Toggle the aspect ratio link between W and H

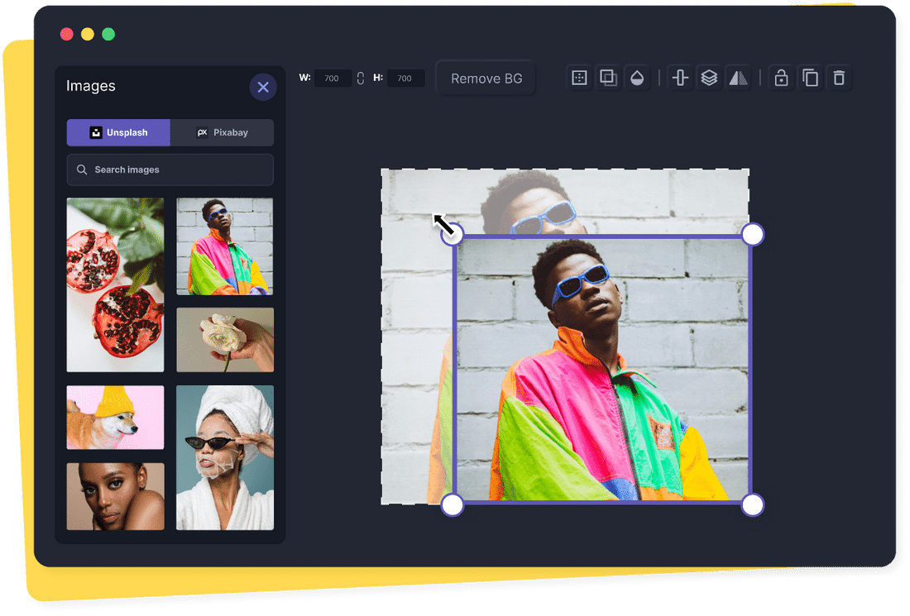pyautogui.click(x=360, y=77)
